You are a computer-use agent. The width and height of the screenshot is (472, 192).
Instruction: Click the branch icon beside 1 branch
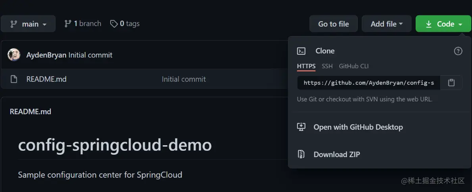tap(68, 23)
